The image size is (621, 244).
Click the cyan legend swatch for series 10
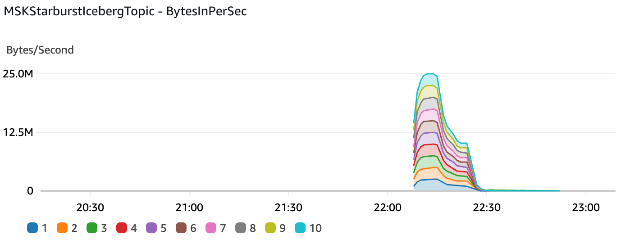tap(300, 228)
